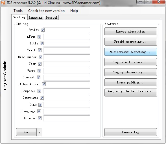Toggle the Copyright checkbox
The width and height of the screenshot is (166, 144).
[42, 98]
